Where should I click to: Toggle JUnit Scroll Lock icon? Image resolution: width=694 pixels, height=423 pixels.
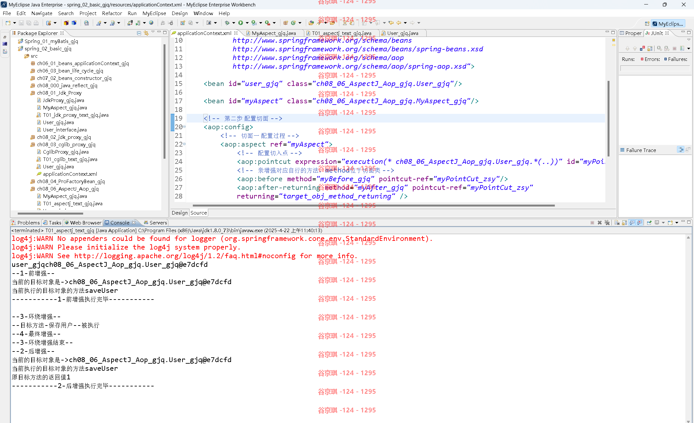click(x=650, y=48)
